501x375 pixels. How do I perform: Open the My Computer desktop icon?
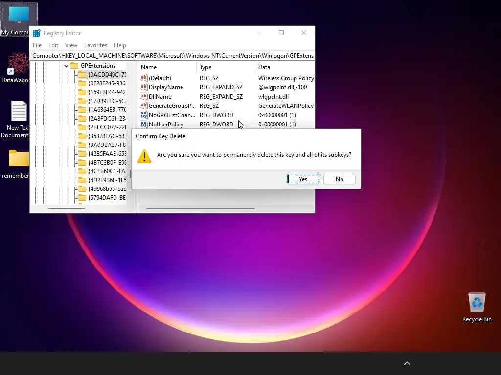coord(19,20)
